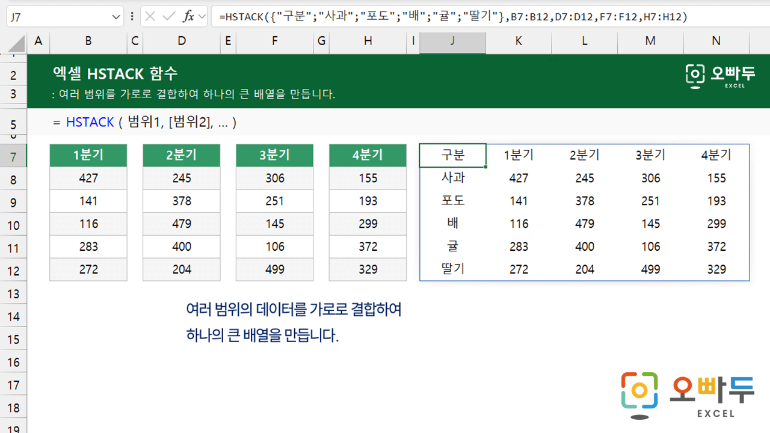Select the 귤 cell in column J
This screenshot has width=770, height=433.
(x=453, y=247)
